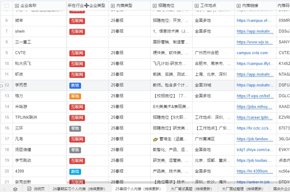Click 25春招 cell in 4399 row
Screen dimensions: 290x192
(129, 171)
